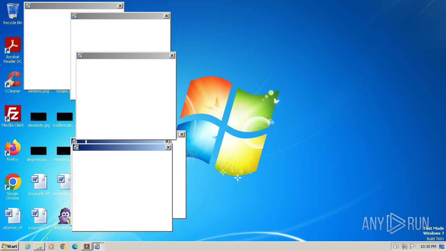The width and height of the screenshot is (446, 251).
Task: Open the Start menu
Action: coord(9,246)
